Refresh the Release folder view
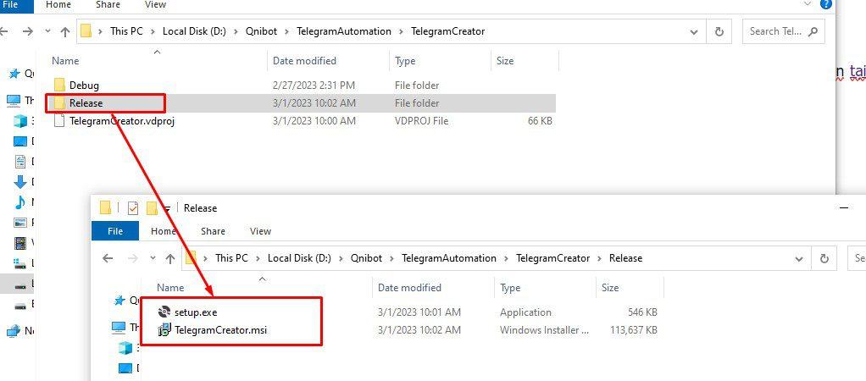This screenshot has height=381, width=866. point(824,258)
